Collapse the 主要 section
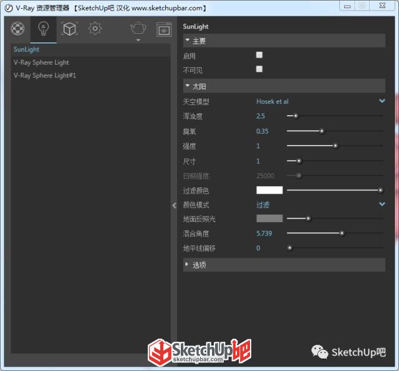Screen dimensions: 399x371 click(284, 40)
